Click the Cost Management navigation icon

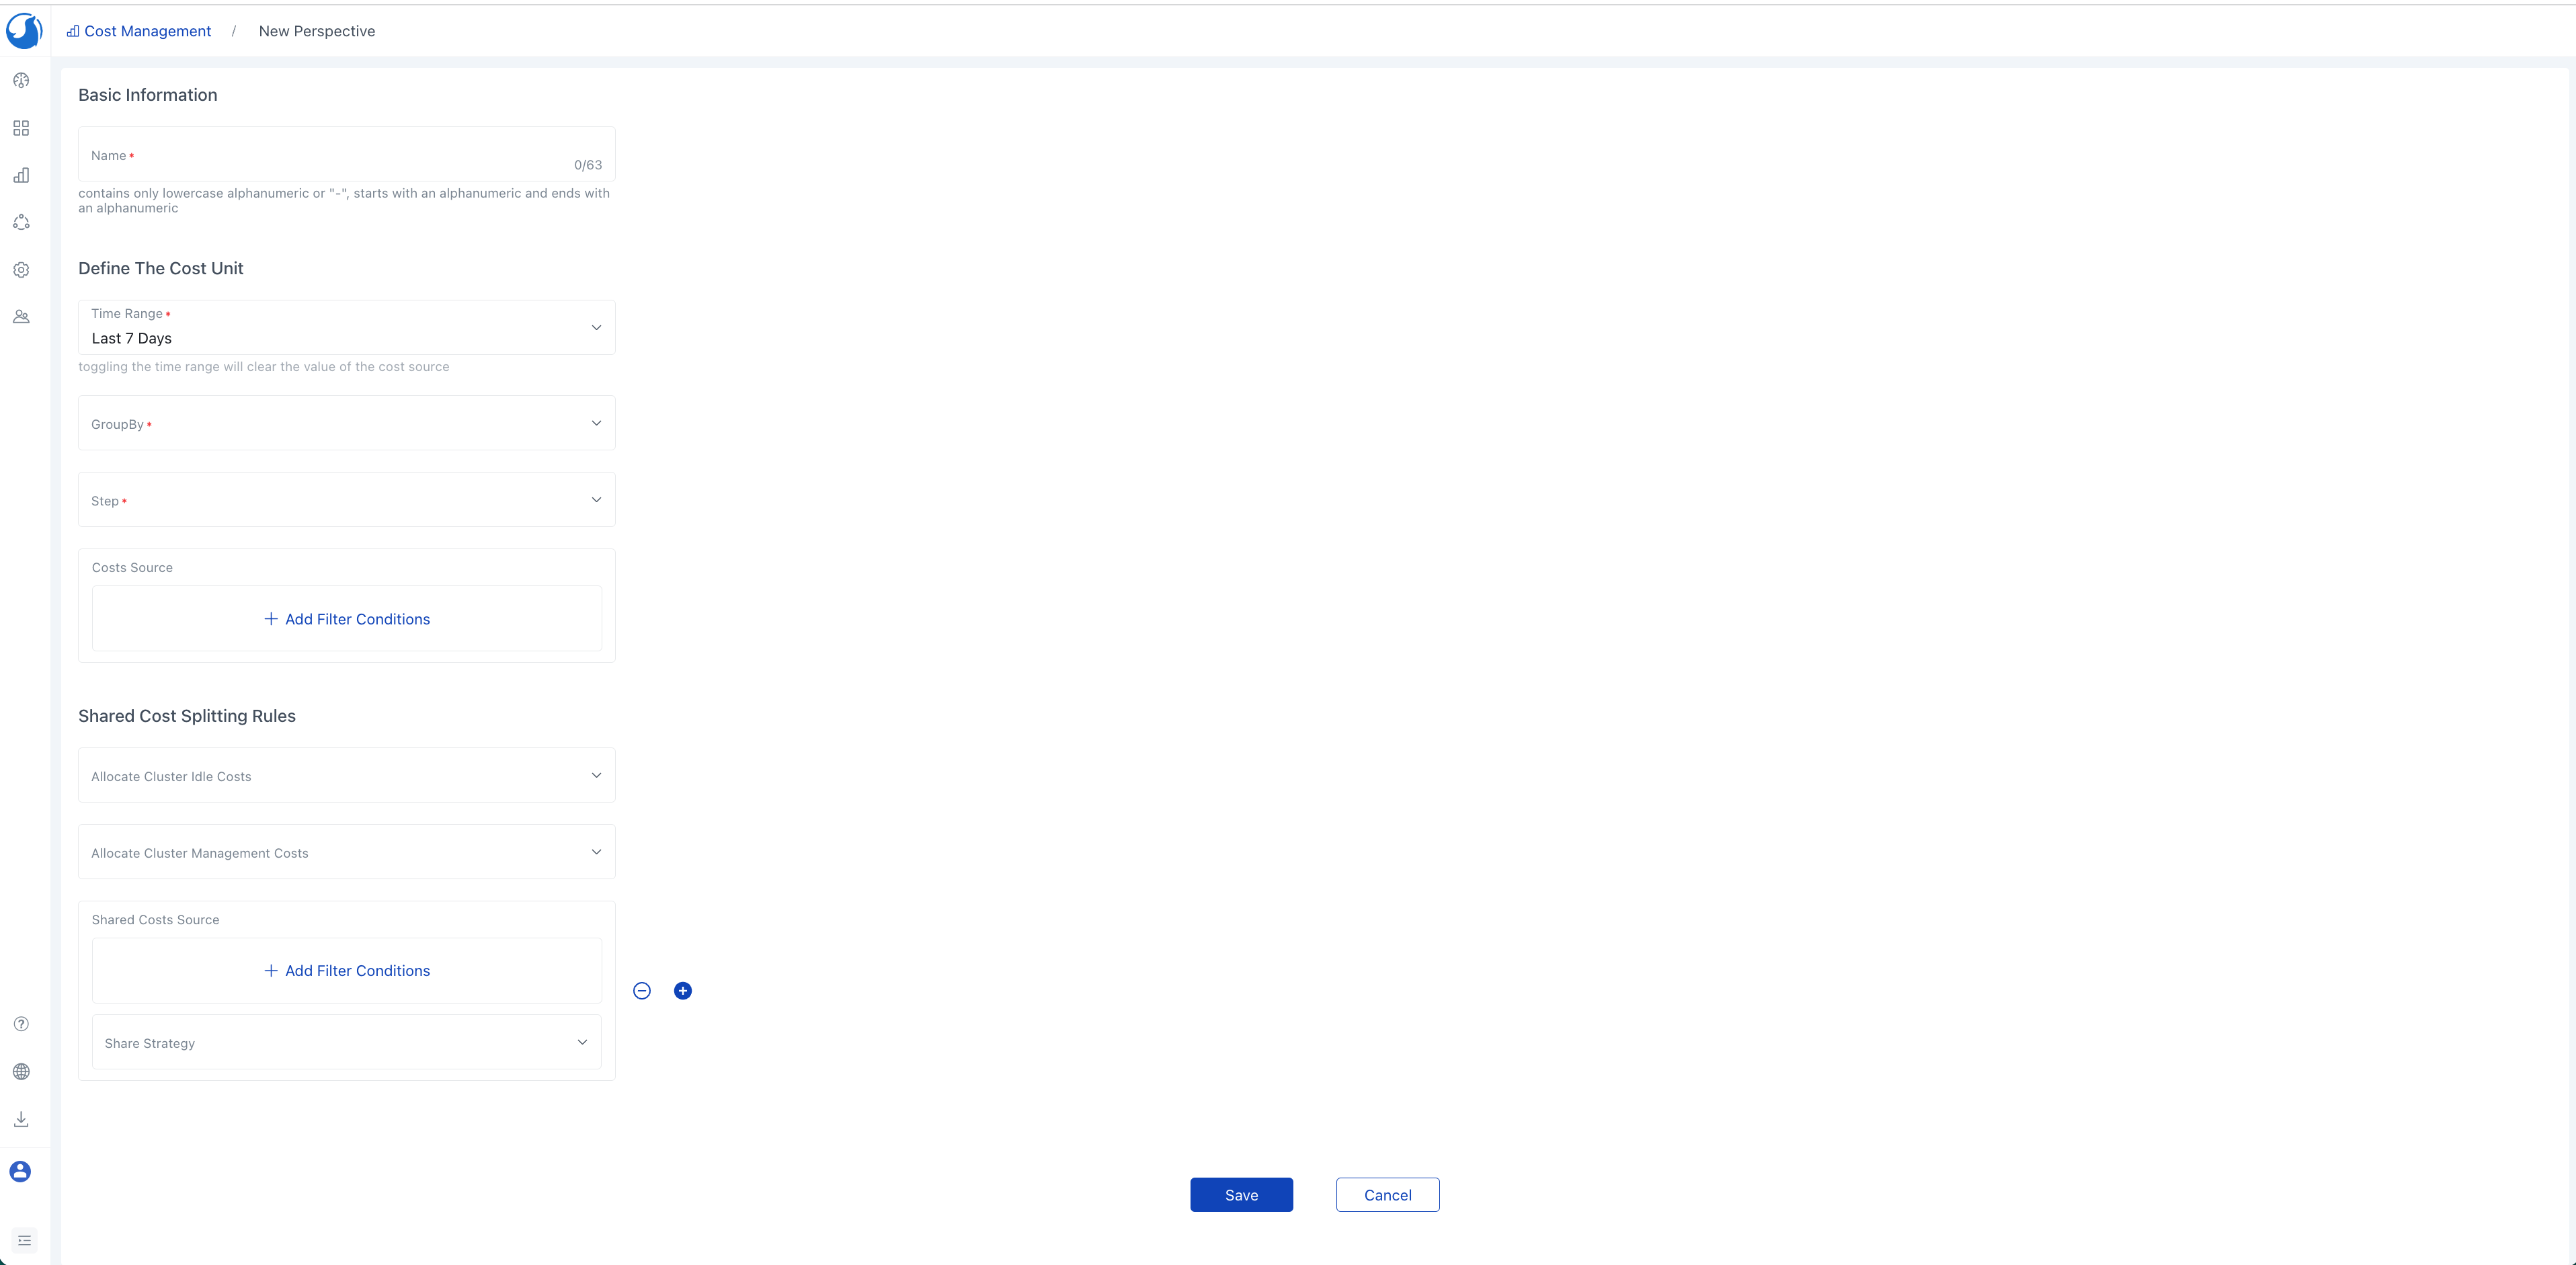22,174
